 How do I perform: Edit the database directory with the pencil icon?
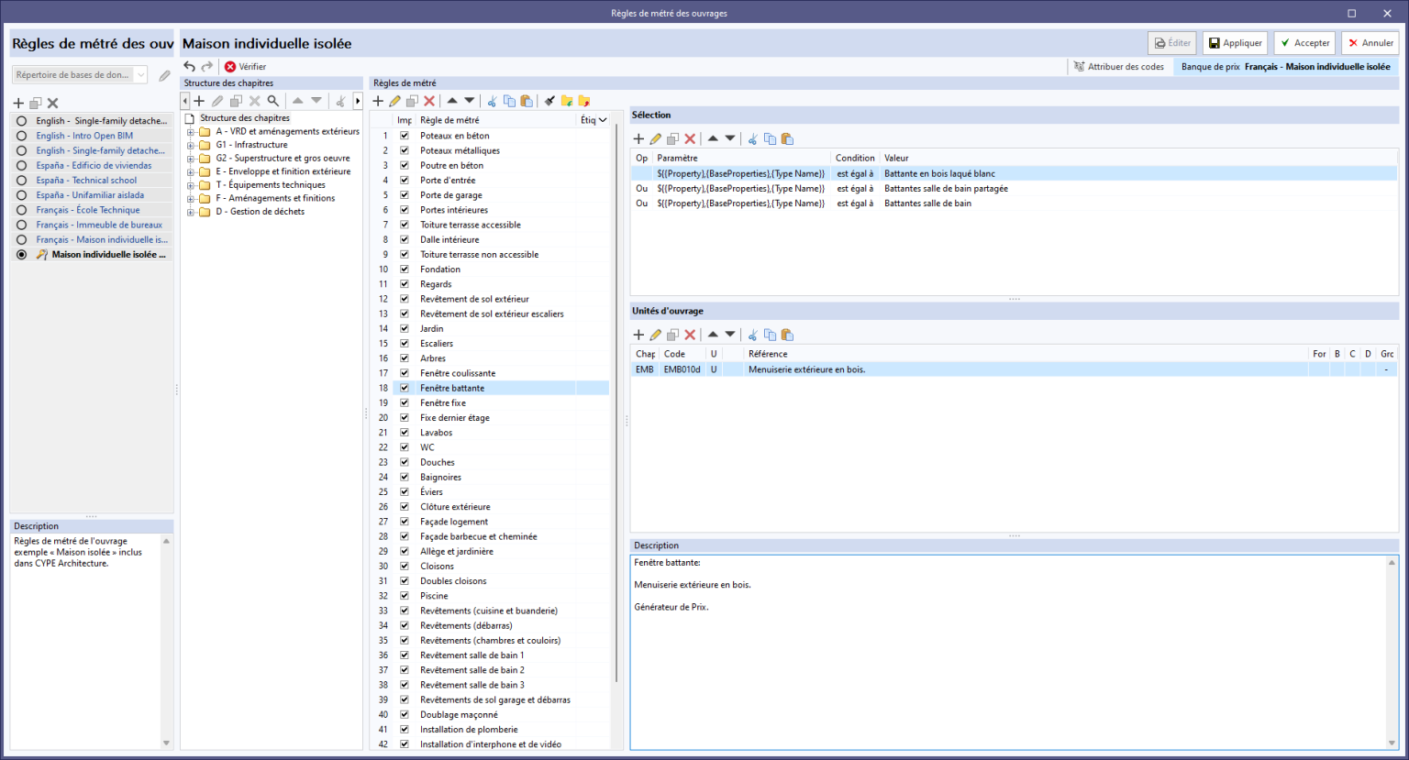(x=164, y=75)
